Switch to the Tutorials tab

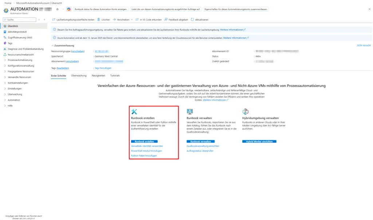pos(115,75)
